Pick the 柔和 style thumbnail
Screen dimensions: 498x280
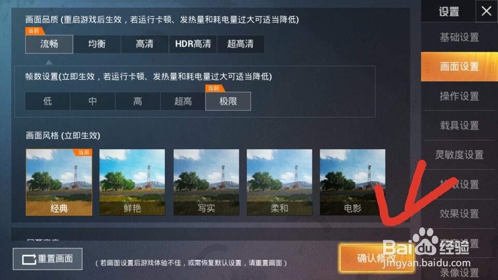tap(280, 182)
